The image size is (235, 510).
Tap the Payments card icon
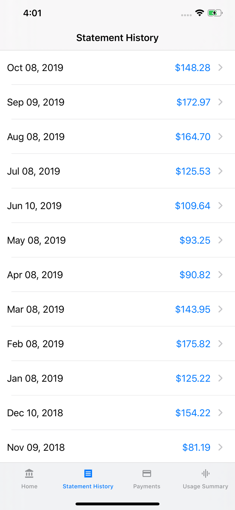(147, 473)
